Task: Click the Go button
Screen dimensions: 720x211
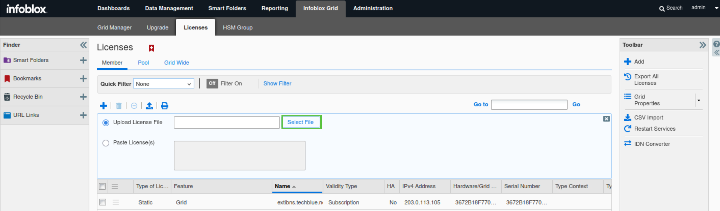Action: click(x=576, y=104)
